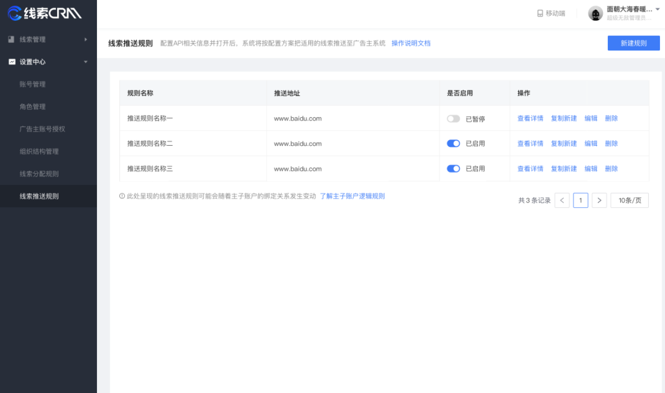Turn off 推送规则名称三's enable switch
The image size is (665, 393).
pos(453,168)
